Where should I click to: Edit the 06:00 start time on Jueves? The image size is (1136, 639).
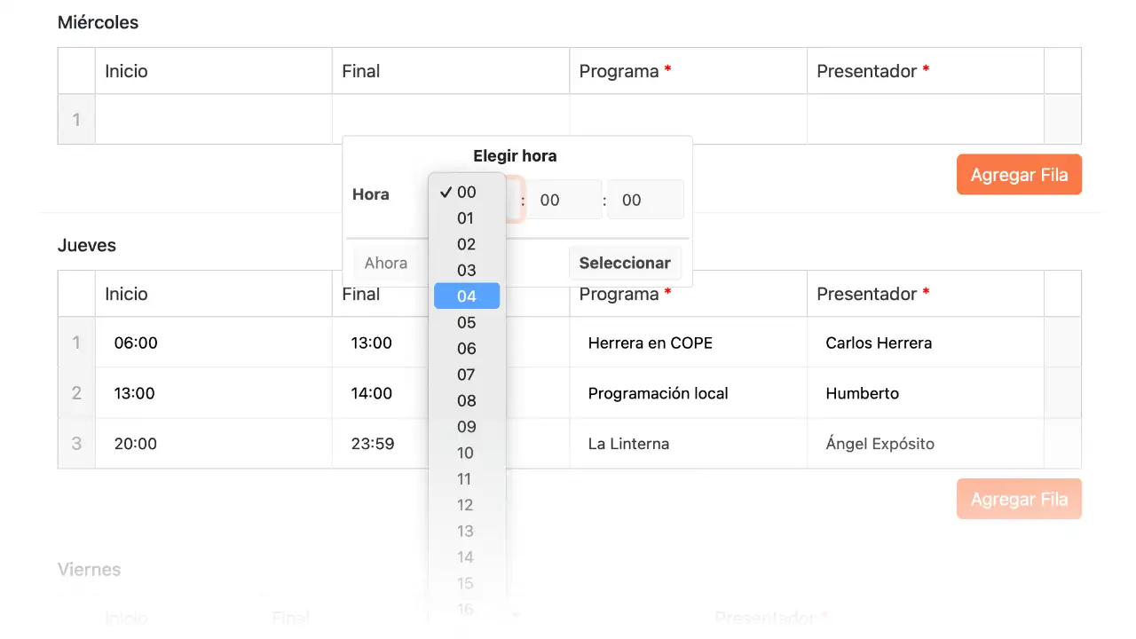[x=213, y=343]
